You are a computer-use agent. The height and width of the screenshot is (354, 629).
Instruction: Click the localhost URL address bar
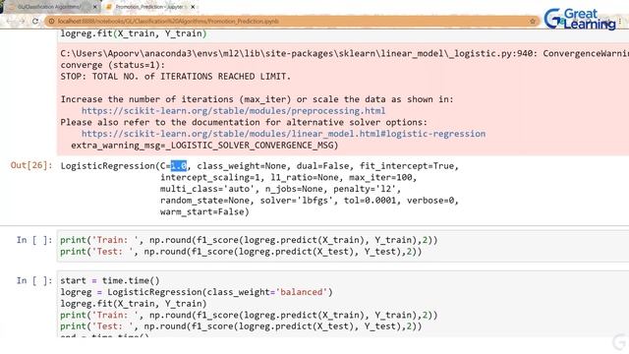[x=291, y=21]
